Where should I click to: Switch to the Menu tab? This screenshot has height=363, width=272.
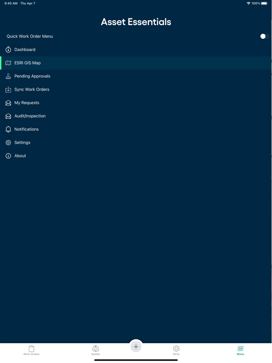click(x=240, y=350)
